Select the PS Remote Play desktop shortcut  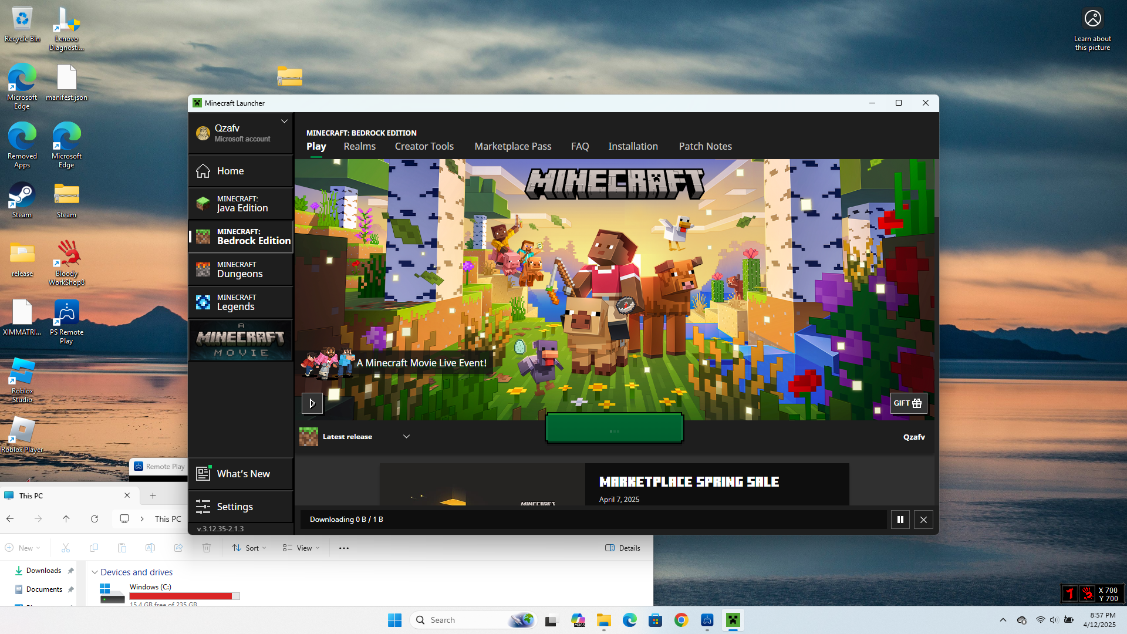[66, 322]
